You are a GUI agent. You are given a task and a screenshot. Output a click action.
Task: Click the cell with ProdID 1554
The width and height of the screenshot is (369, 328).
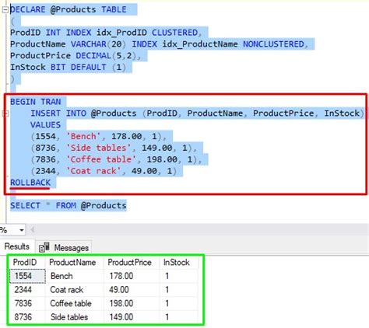27,276
